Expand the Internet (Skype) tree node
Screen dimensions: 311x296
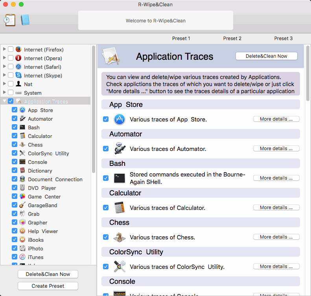pyautogui.click(x=4, y=75)
